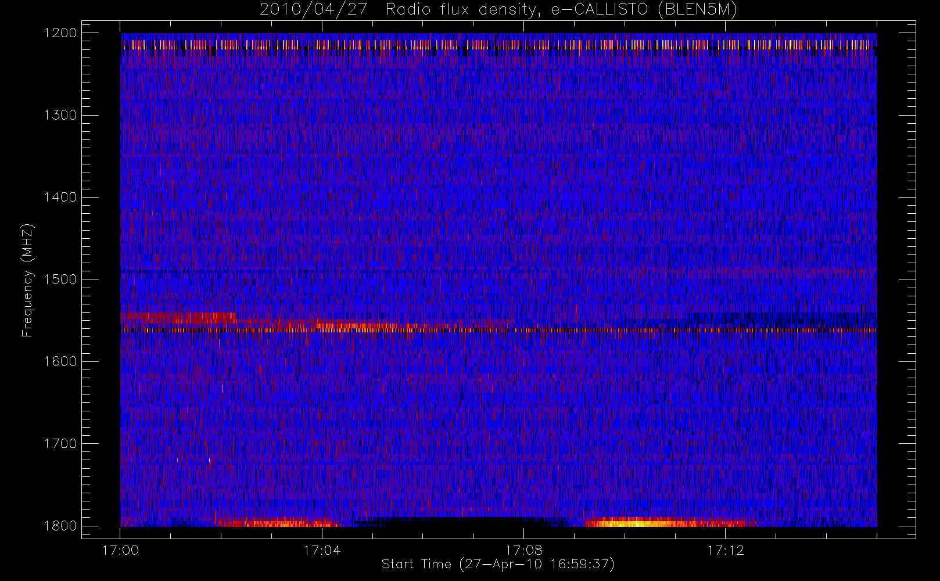Click the plot title "Radio flux density, e-CALLISTO (BLEN5M)"
Viewport: 940px width, 581px height.
coord(561,10)
